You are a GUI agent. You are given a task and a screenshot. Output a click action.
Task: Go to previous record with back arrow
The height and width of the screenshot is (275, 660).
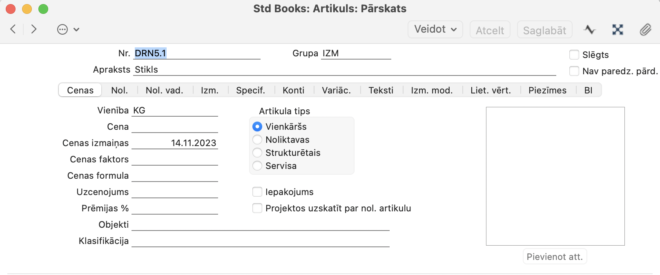pos(13,29)
